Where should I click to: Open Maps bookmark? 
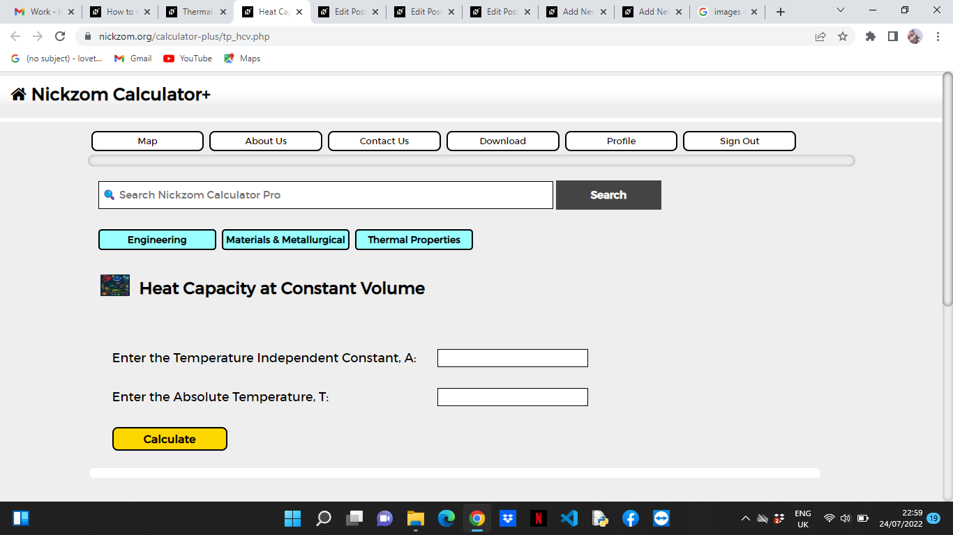[x=242, y=59]
